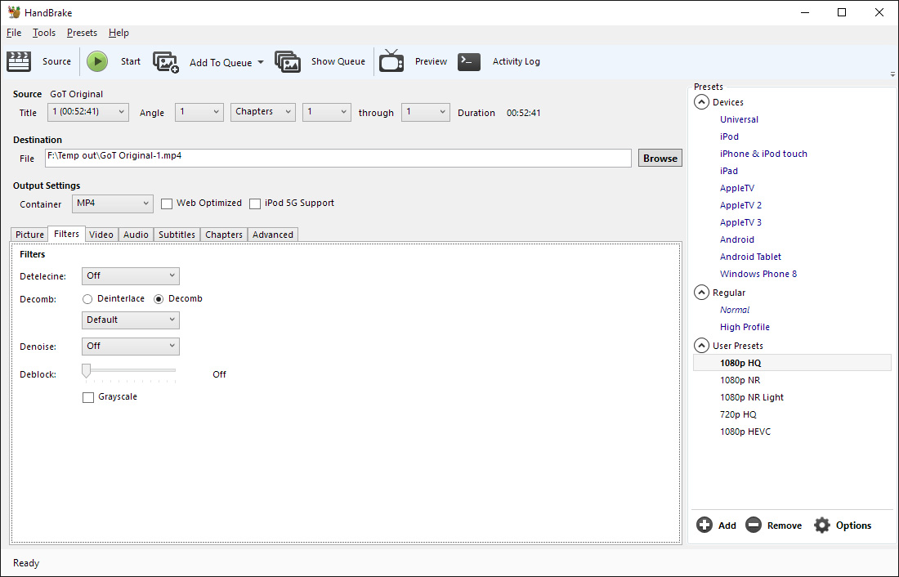Select the 1080p HEVC user preset
The width and height of the screenshot is (899, 577).
click(745, 432)
